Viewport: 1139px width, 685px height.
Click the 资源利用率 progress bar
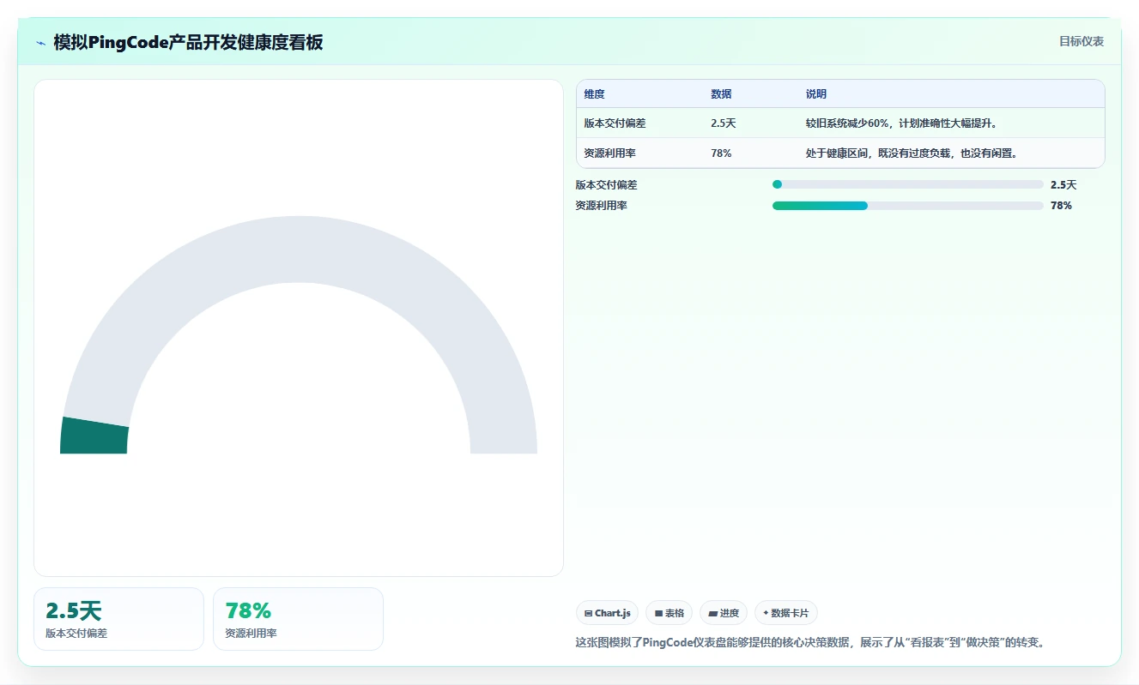[x=908, y=206]
